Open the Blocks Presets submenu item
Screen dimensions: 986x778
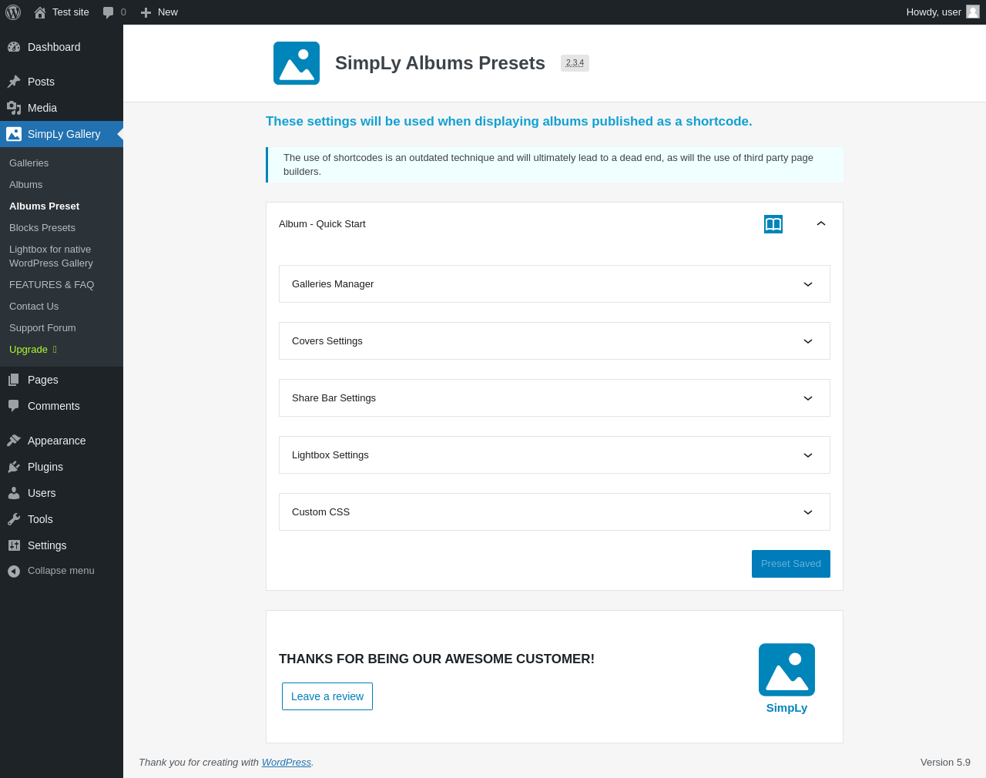tap(42, 228)
